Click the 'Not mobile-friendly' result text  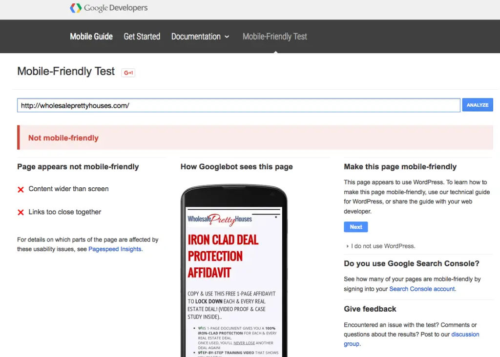tap(63, 138)
